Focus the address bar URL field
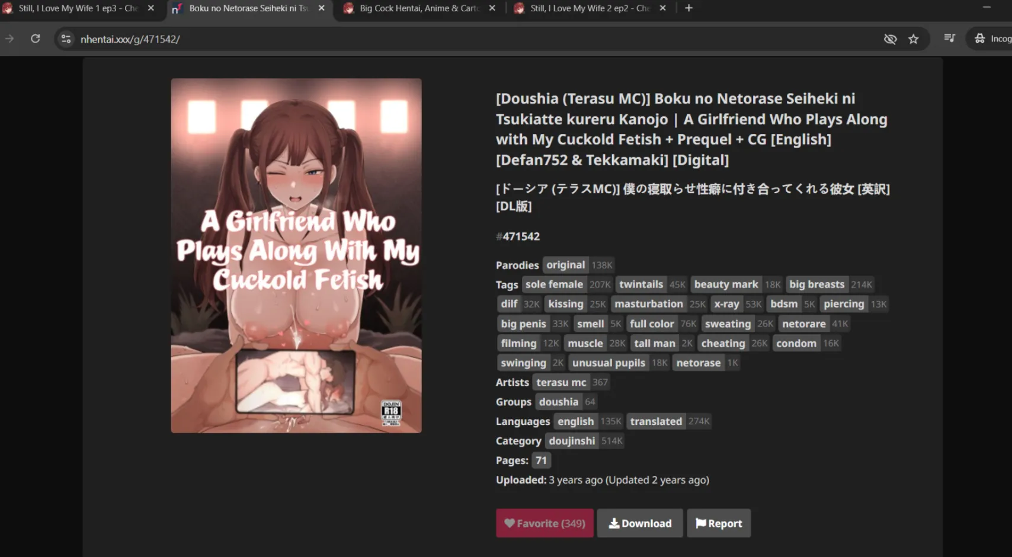 [x=474, y=39]
